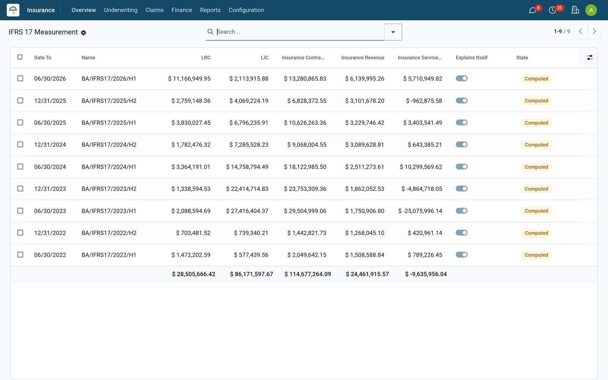Viewport: 608px width, 380px height.
Task: Tick the checkbox for BA/IFRS17/2022/H1
Action: pos(21,255)
